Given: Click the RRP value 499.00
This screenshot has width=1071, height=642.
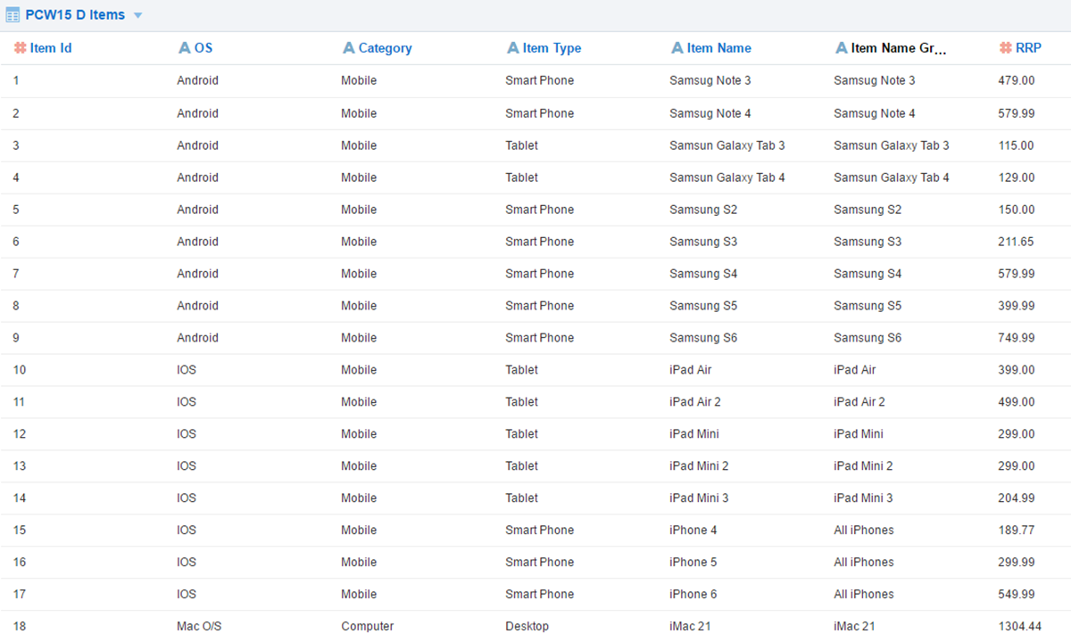Looking at the screenshot, I should pyautogui.click(x=1017, y=402).
